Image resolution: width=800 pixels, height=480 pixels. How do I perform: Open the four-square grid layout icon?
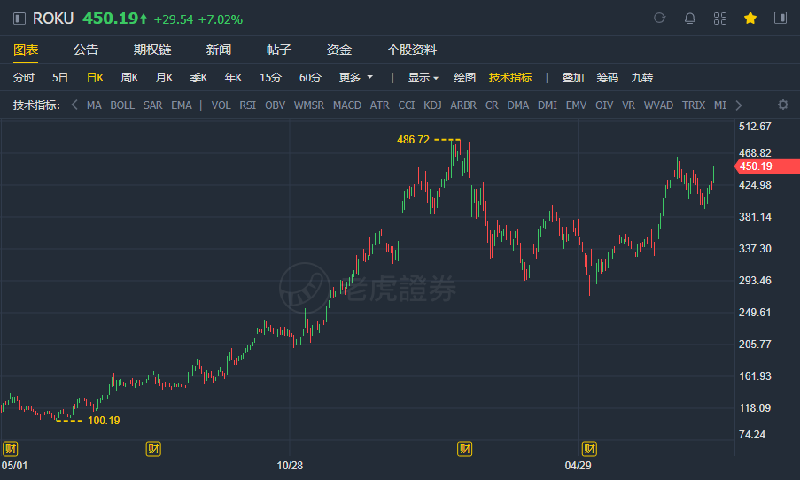(720, 19)
